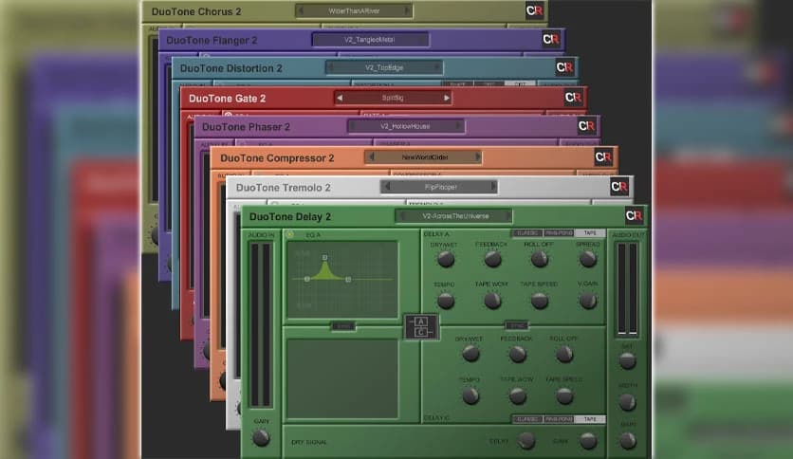This screenshot has height=459, width=793.
Task: Open the SplitSig preset menu in Gate 2
Action: (393, 98)
